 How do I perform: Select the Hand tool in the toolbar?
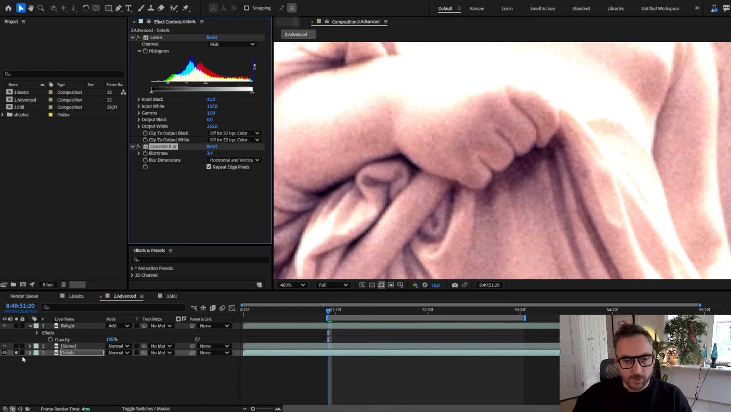click(x=31, y=8)
